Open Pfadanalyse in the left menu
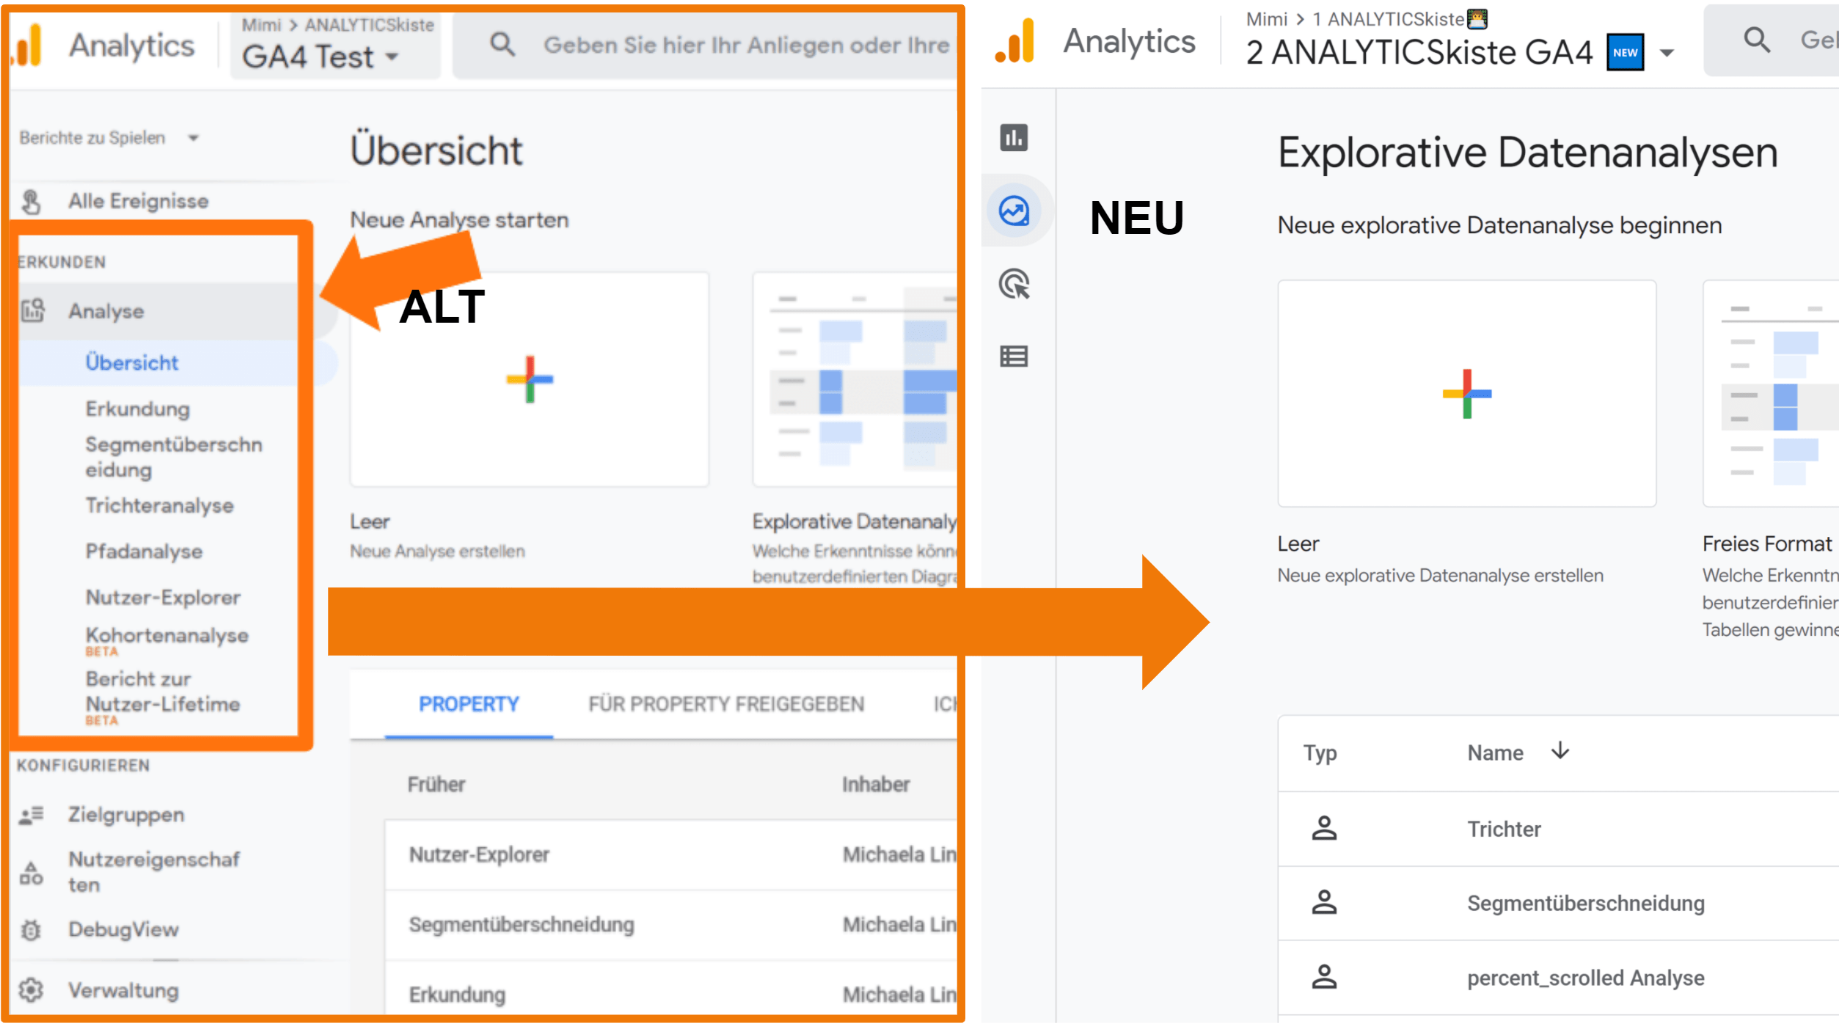1839x1029 pixels. [x=144, y=551]
